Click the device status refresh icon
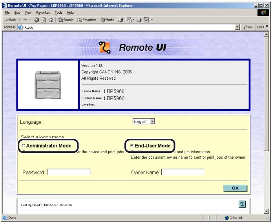The height and width of the screenshot is (222, 272). tap(242, 204)
